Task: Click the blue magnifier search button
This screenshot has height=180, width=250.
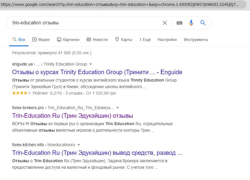Action: tap(203, 23)
